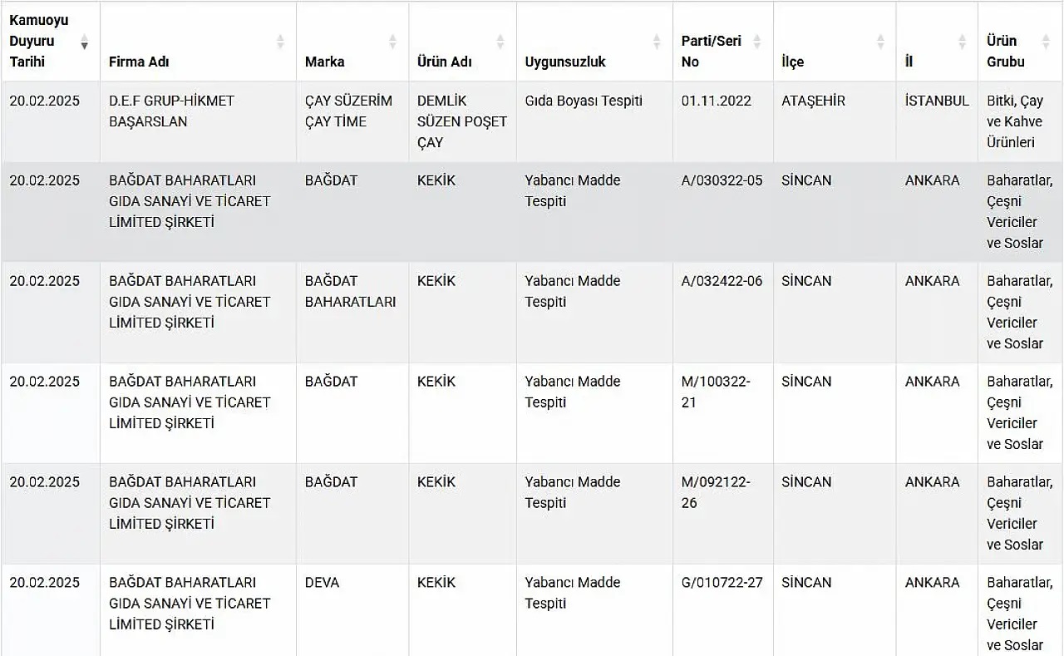Sort by Kamuoyu Duyuru Tarihi arrows

[x=84, y=41]
